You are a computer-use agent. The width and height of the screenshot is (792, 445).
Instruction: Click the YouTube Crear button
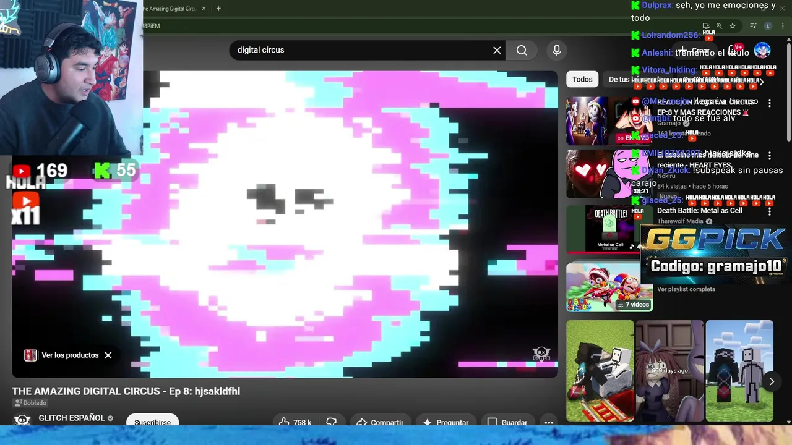point(694,51)
